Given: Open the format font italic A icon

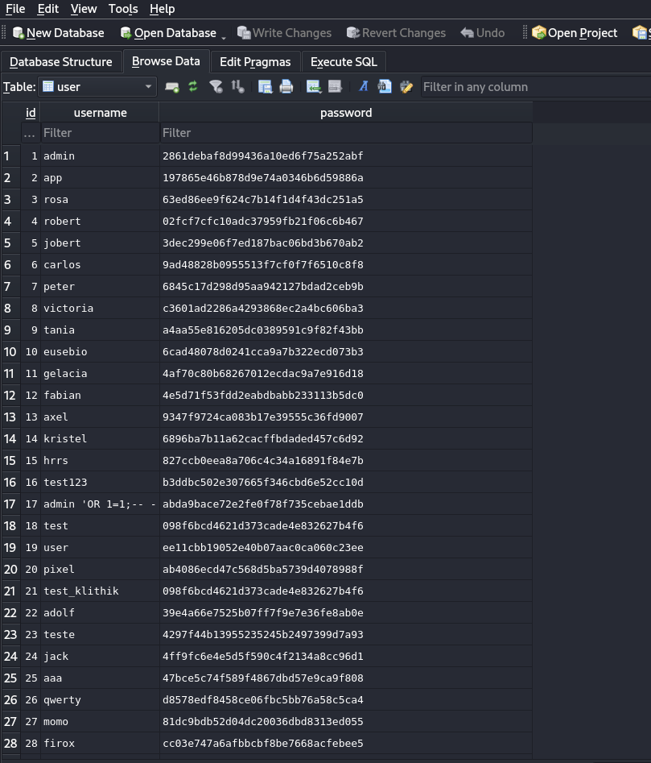Looking at the screenshot, I should pyautogui.click(x=364, y=87).
